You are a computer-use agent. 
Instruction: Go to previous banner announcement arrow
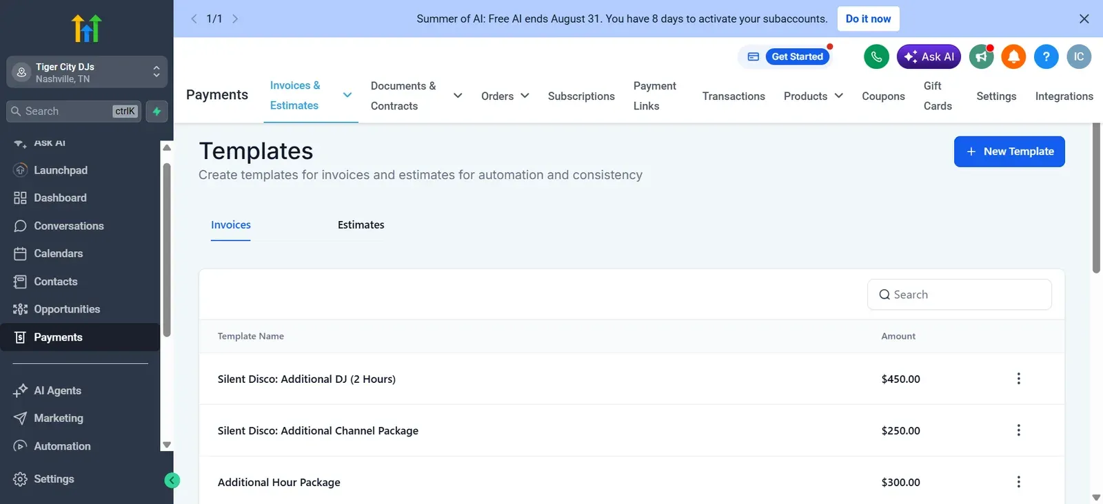(194, 19)
